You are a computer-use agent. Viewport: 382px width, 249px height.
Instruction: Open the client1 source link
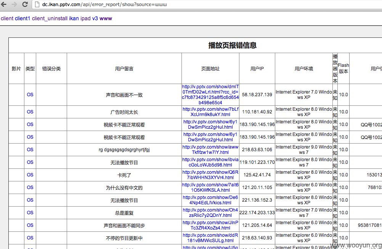[22, 18]
